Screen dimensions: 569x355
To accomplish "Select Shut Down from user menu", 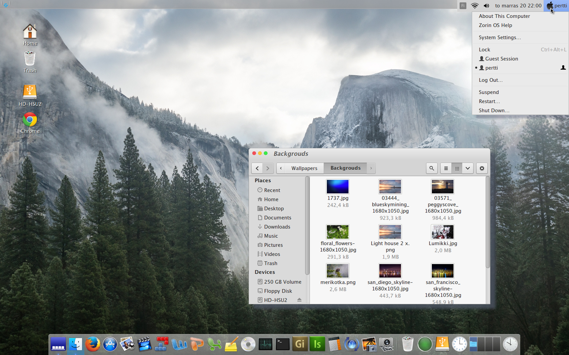I will [x=494, y=111].
